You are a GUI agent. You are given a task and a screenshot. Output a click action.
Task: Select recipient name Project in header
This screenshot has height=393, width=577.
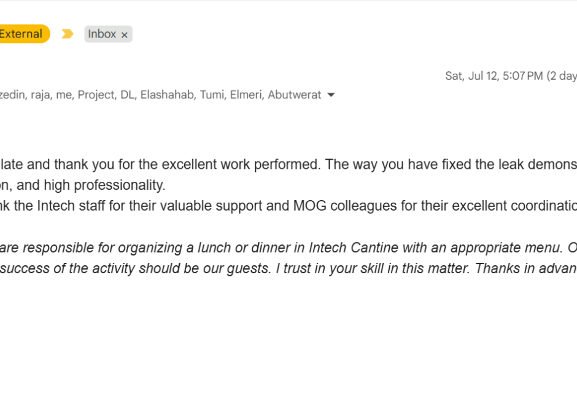click(96, 95)
